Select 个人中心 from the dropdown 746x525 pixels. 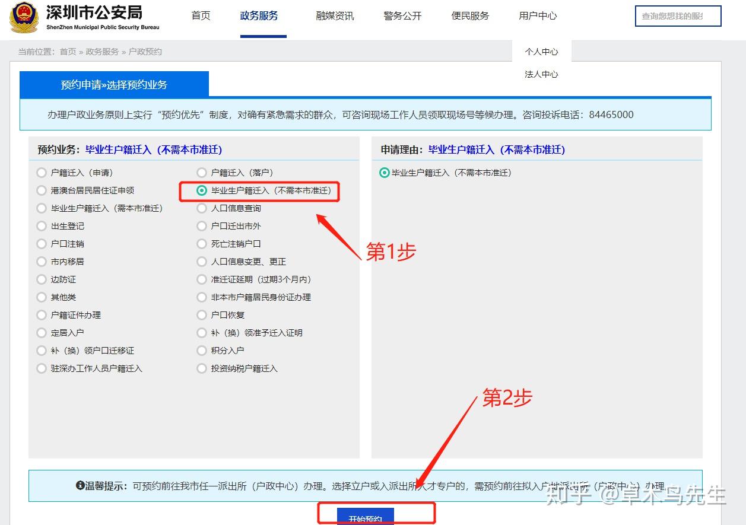click(x=541, y=52)
